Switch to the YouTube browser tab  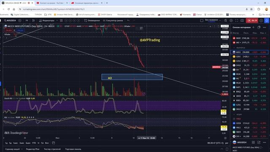pyautogui.click(x=52, y=3)
